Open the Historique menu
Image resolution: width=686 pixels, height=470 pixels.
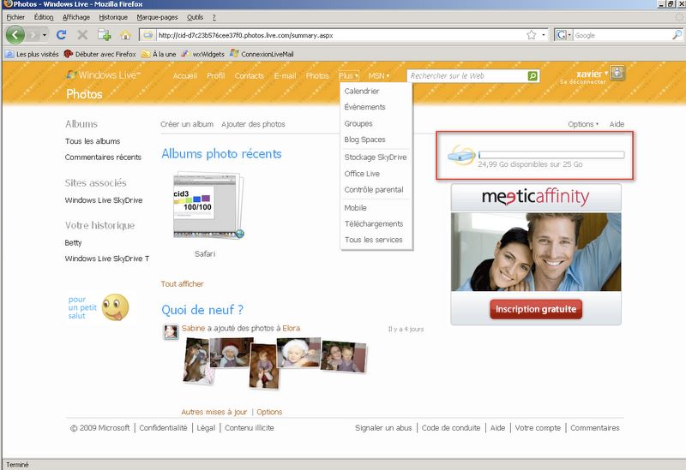coord(113,17)
